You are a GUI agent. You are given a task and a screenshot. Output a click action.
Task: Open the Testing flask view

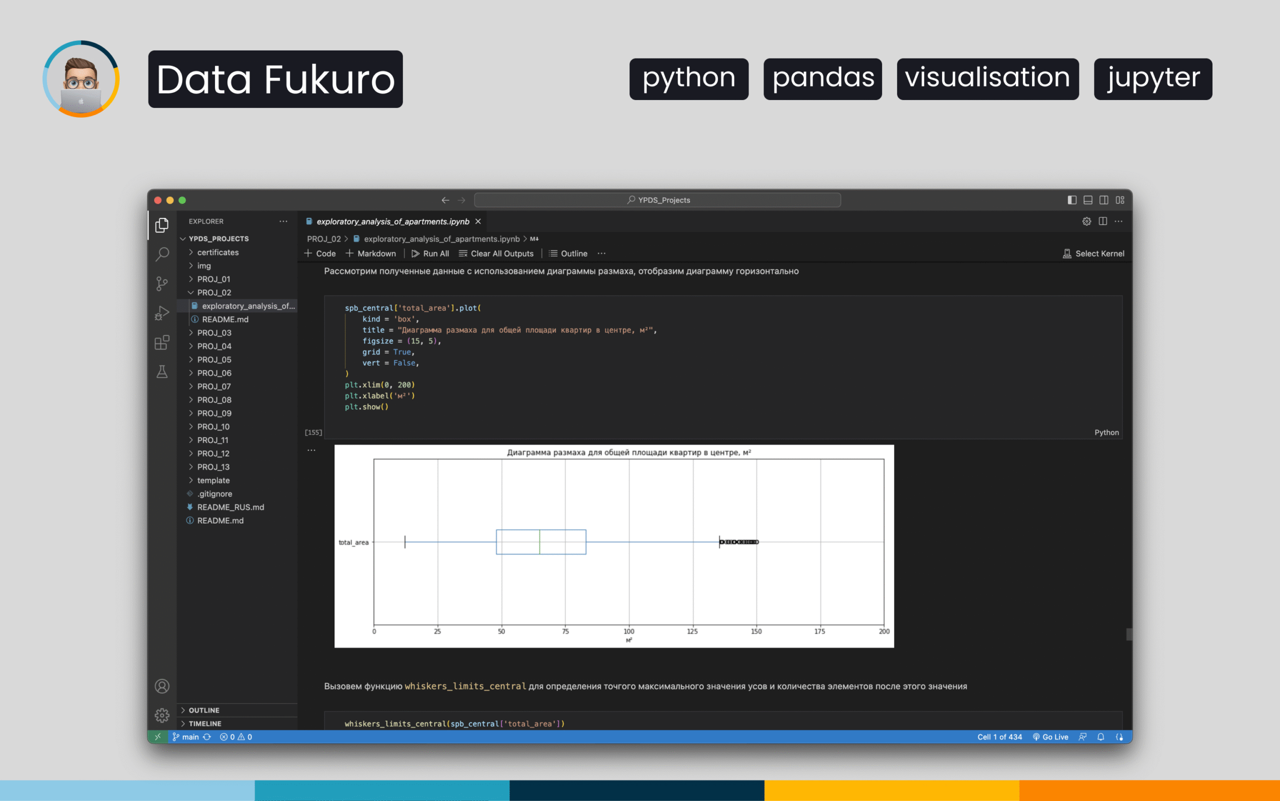tap(162, 372)
